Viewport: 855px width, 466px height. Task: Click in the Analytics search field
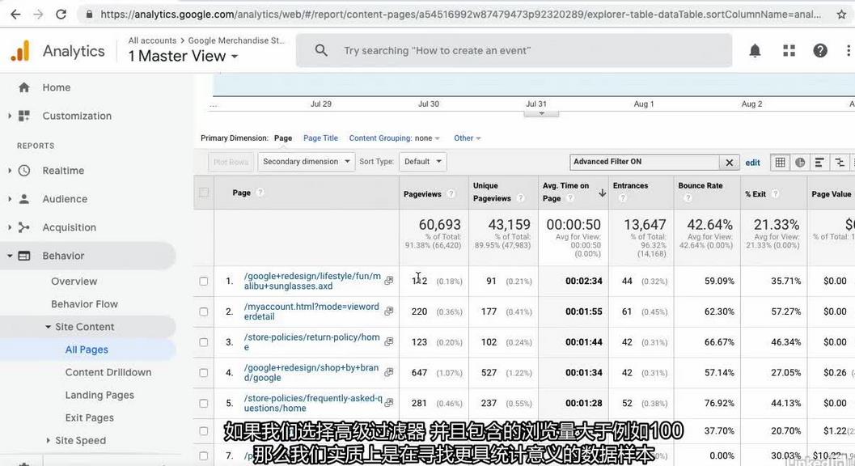coord(514,51)
